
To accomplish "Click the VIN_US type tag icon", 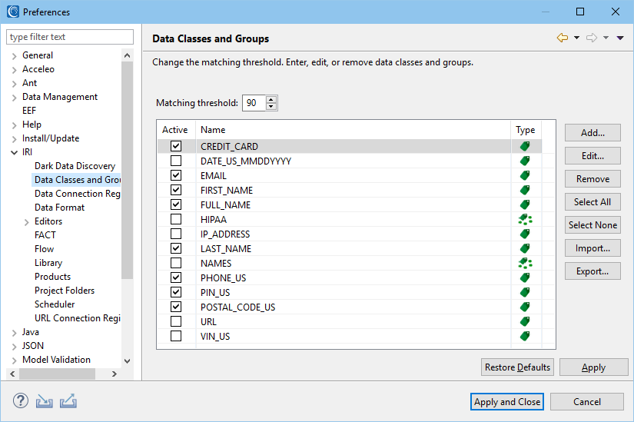I will [525, 336].
